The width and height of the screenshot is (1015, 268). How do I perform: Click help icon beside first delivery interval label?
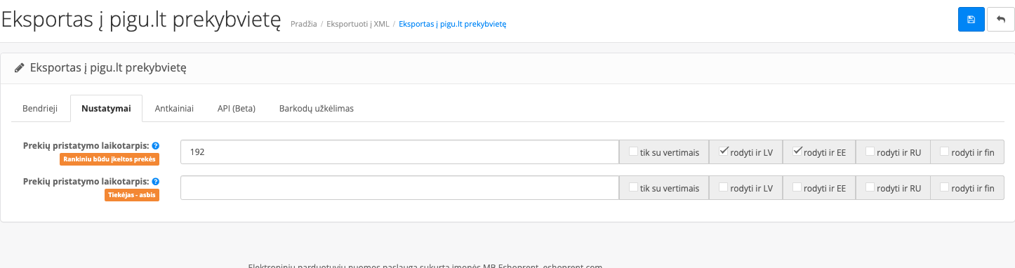[156, 146]
